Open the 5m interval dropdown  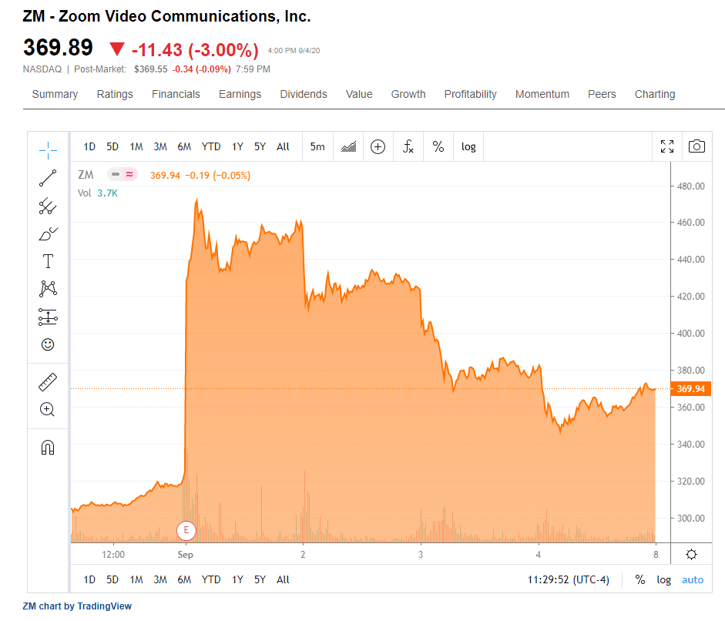(317, 147)
